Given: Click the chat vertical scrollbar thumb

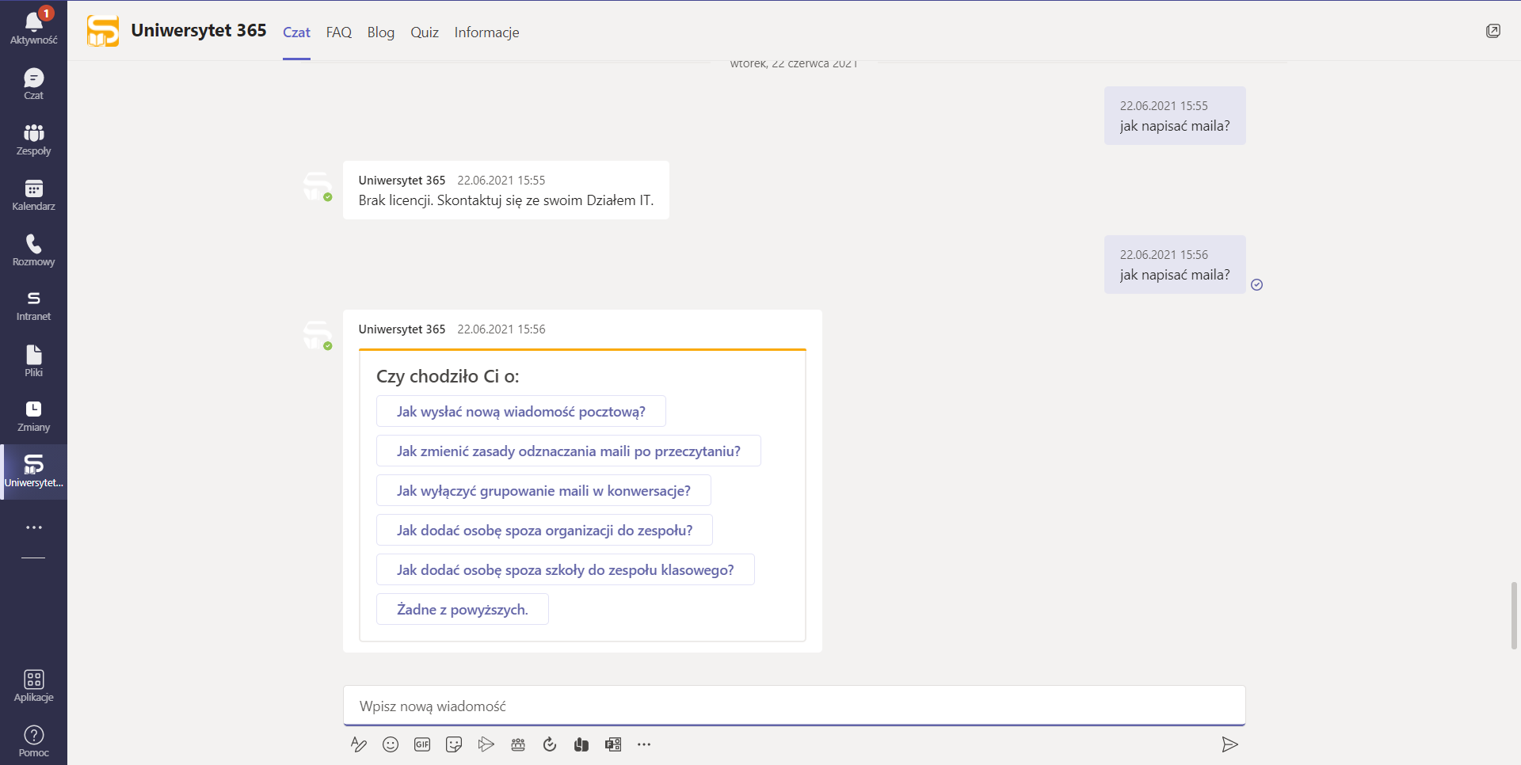Looking at the screenshot, I should pyautogui.click(x=1514, y=615).
